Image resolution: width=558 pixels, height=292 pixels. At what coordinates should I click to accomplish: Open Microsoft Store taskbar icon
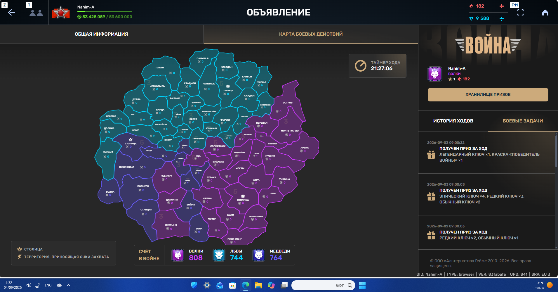point(232,285)
